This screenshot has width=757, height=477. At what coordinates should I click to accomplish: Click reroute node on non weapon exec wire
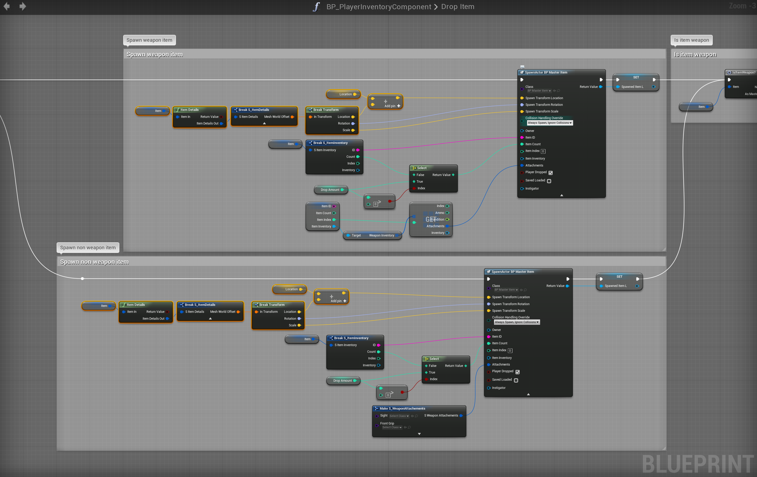[82, 278]
